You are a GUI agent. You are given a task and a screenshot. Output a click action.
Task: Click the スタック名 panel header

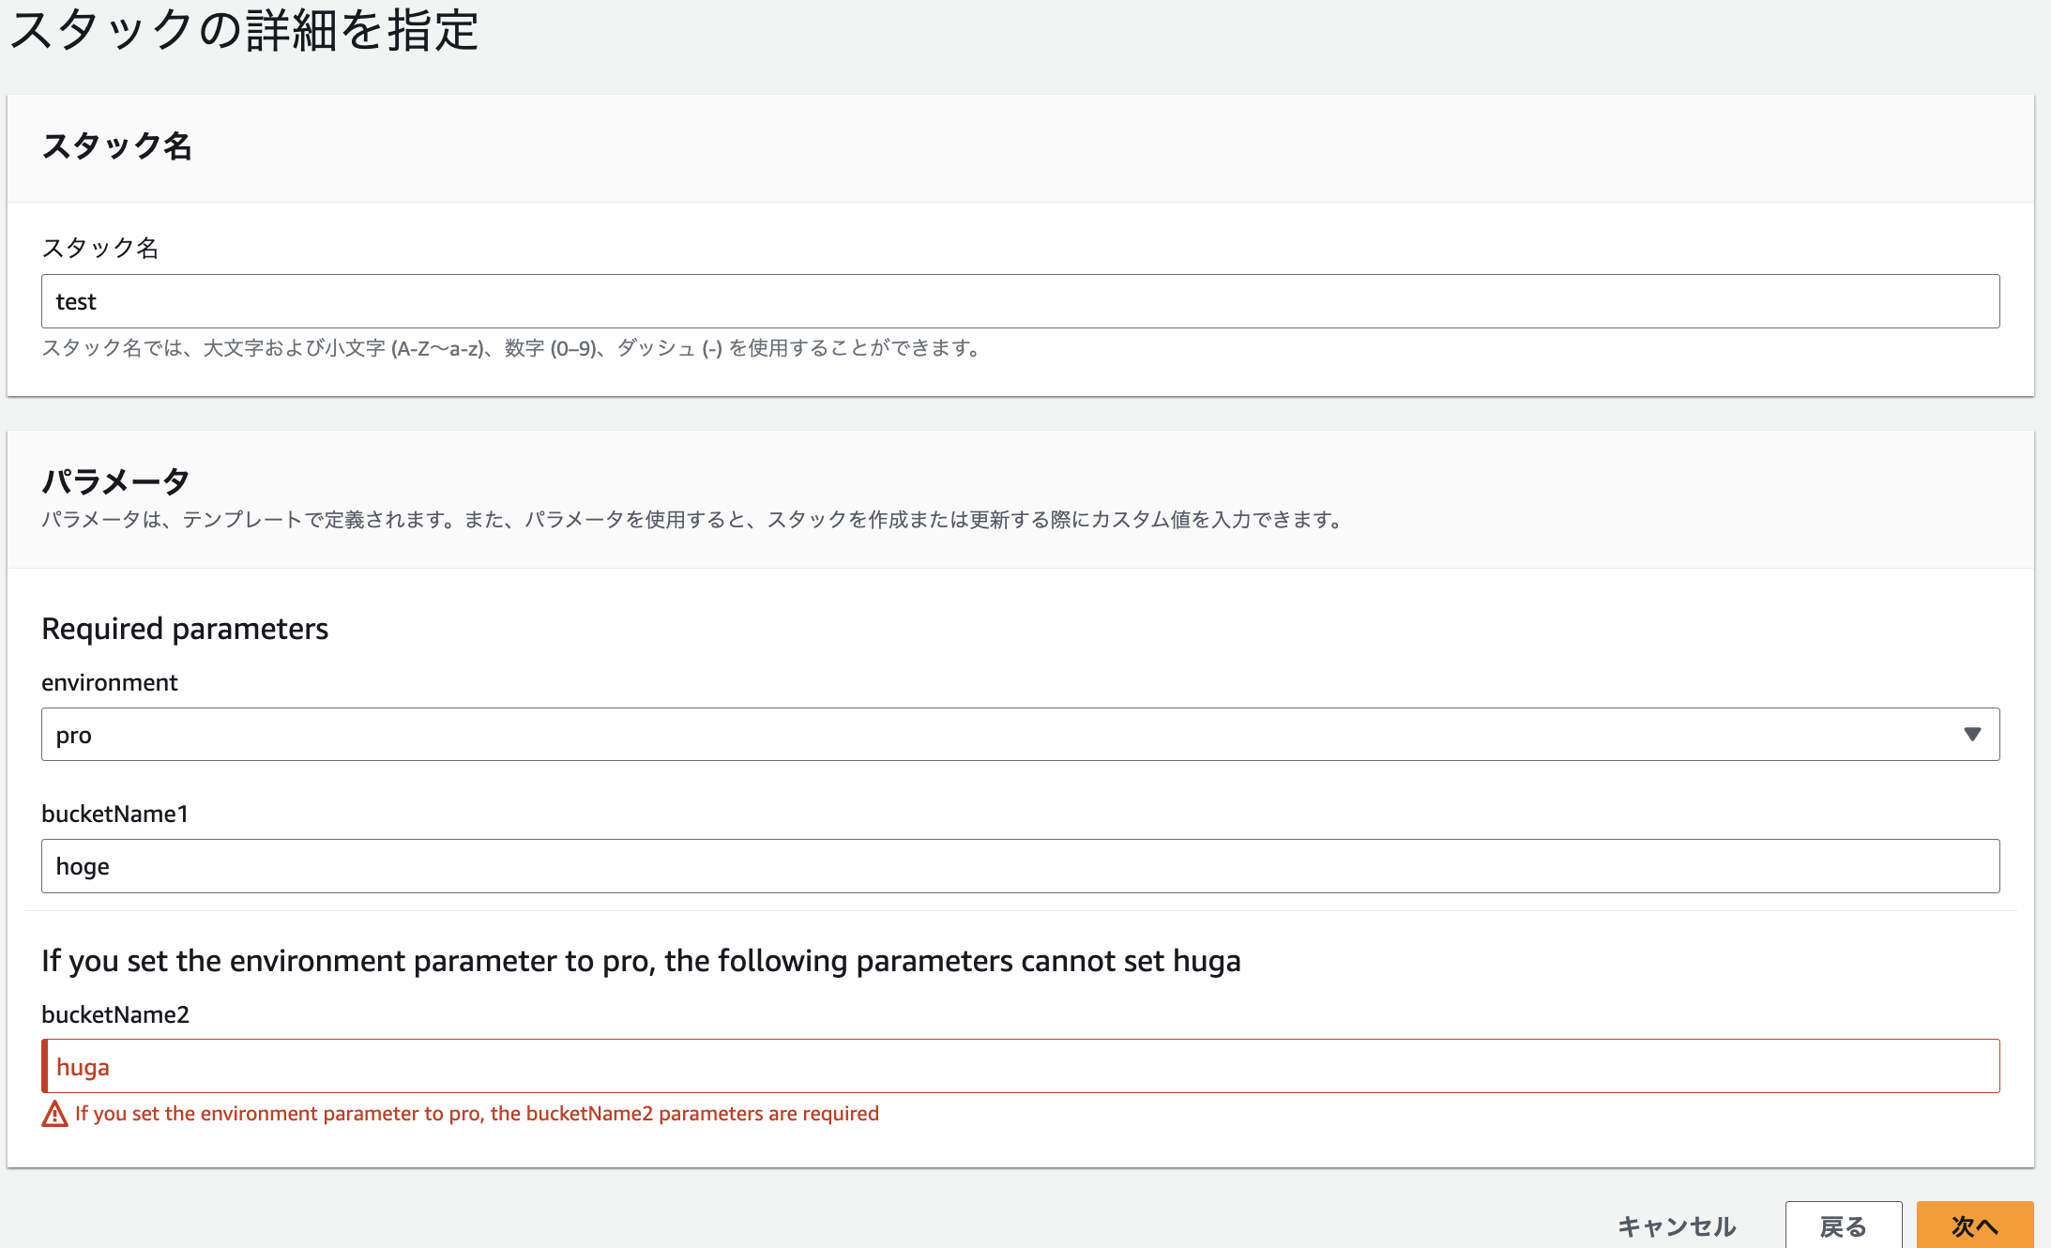[117, 146]
